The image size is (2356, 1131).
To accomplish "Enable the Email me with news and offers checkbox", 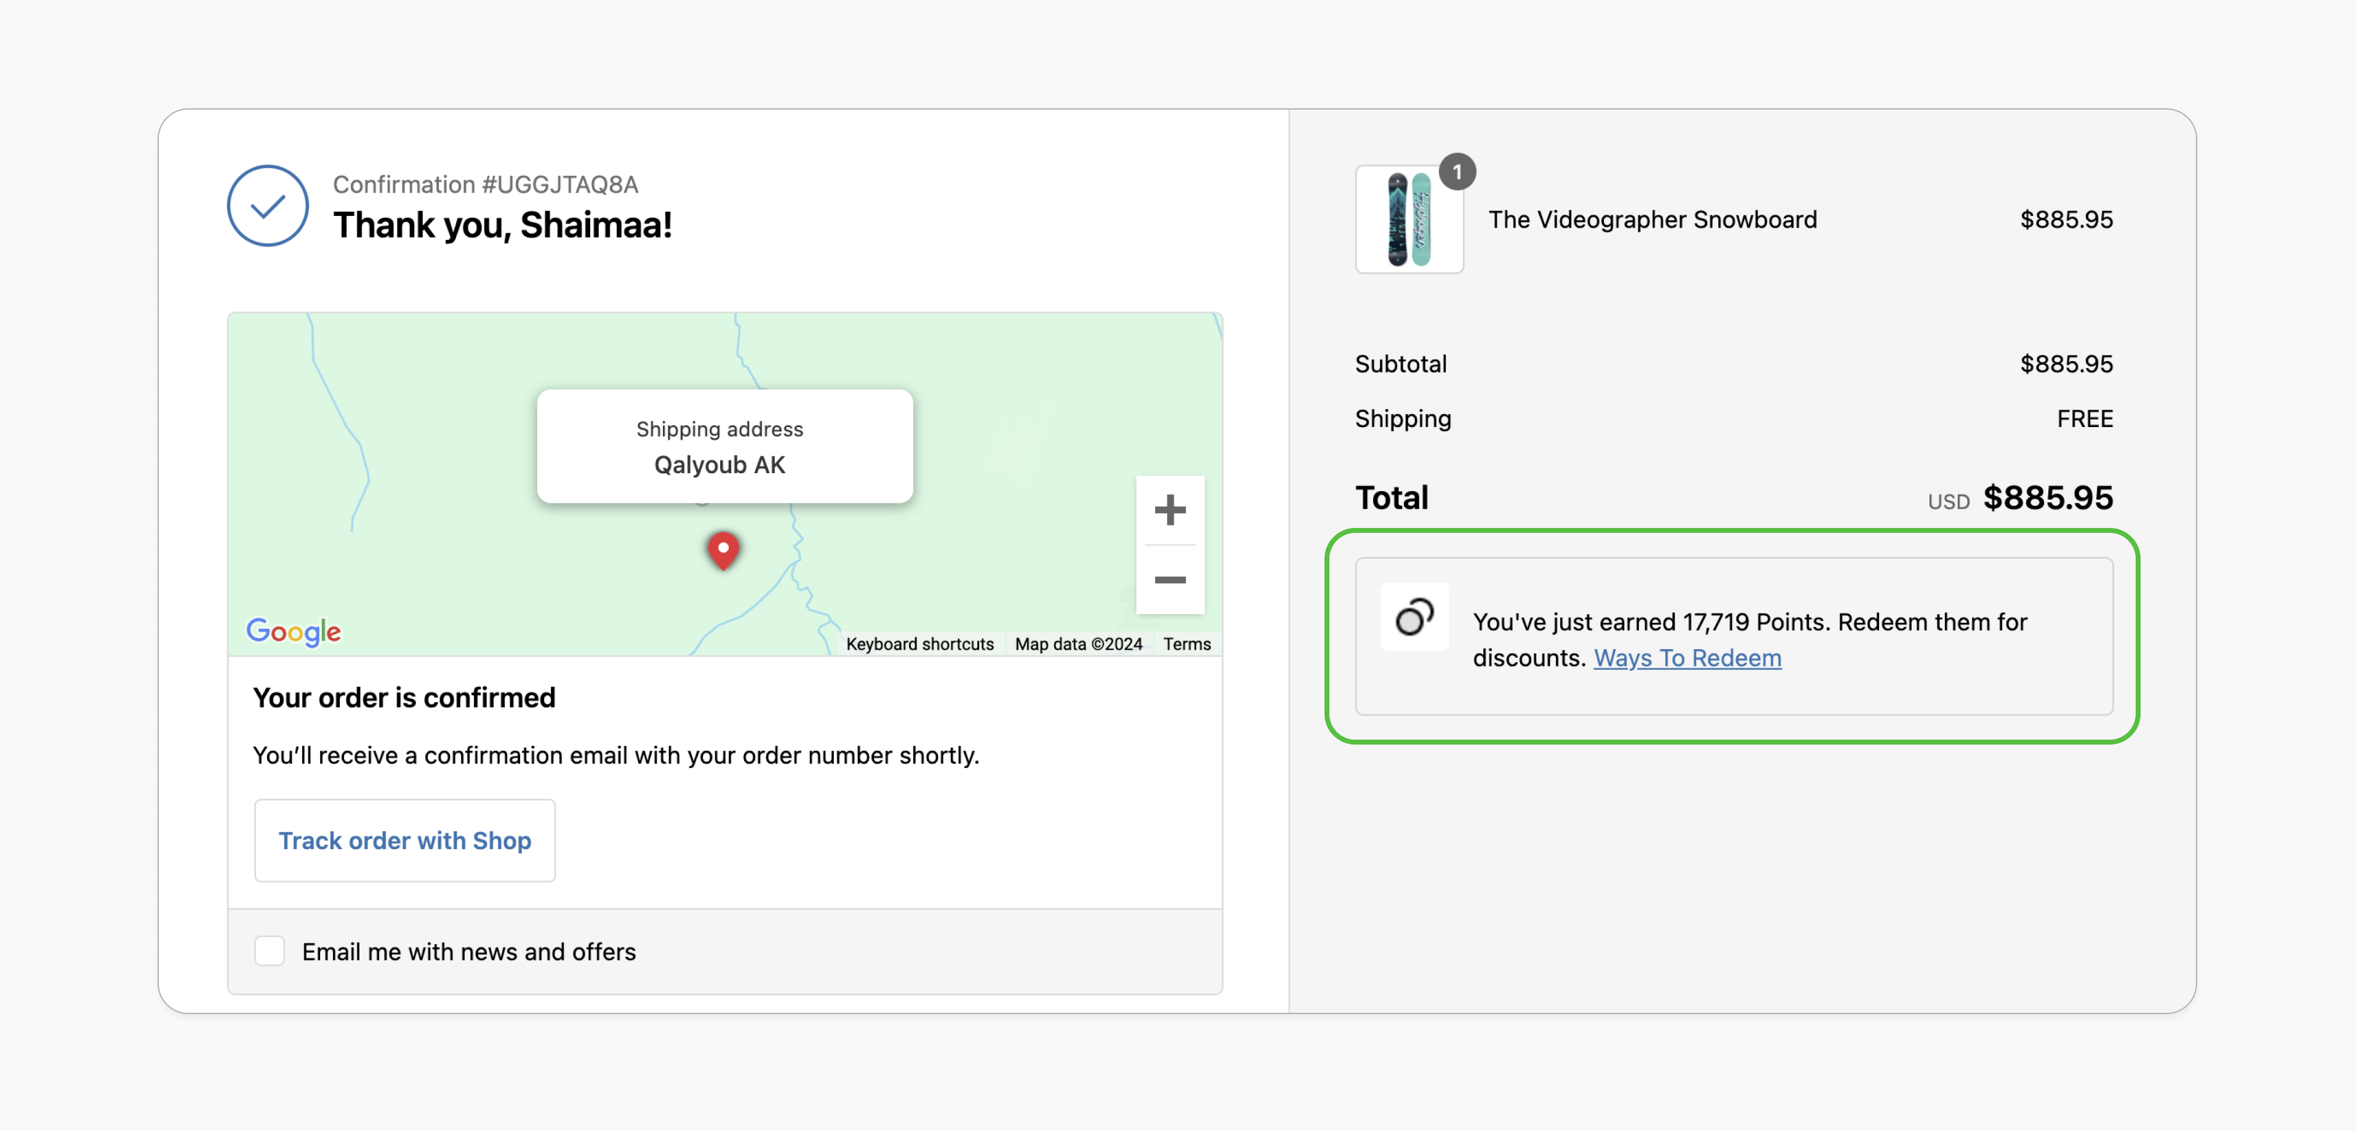I will click(x=269, y=951).
